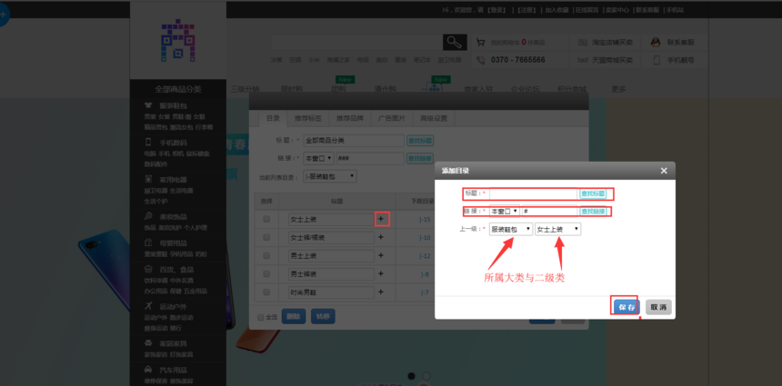Click the blue 删除 button

294,316
